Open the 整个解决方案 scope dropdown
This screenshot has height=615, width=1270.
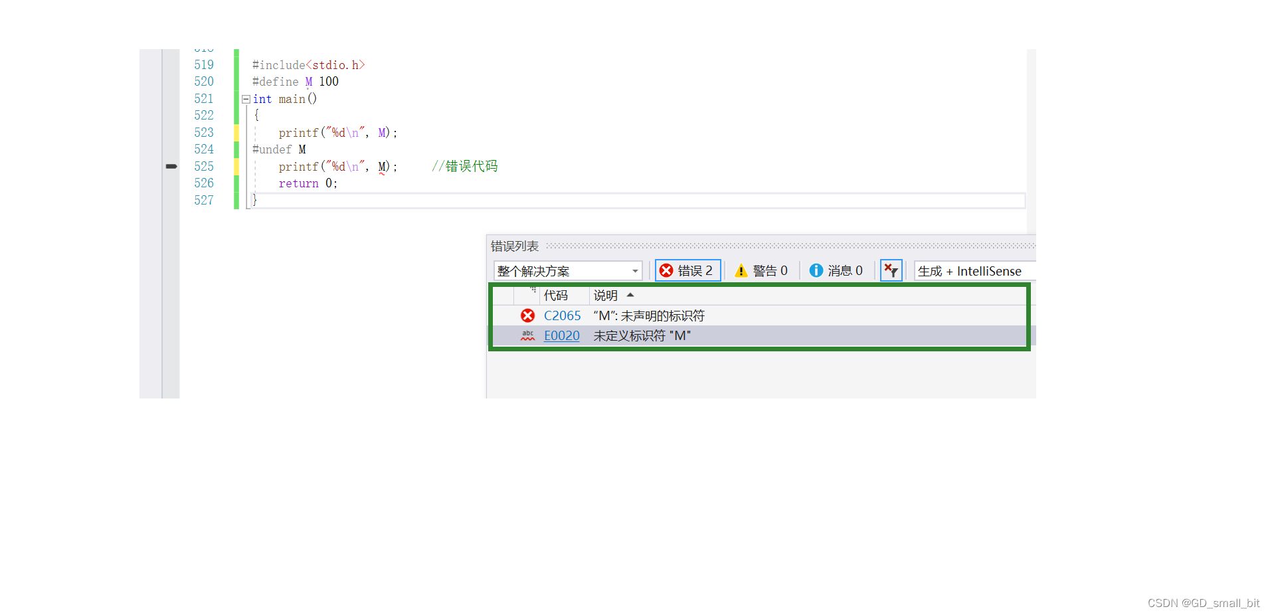pyautogui.click(x=568, y=271)
